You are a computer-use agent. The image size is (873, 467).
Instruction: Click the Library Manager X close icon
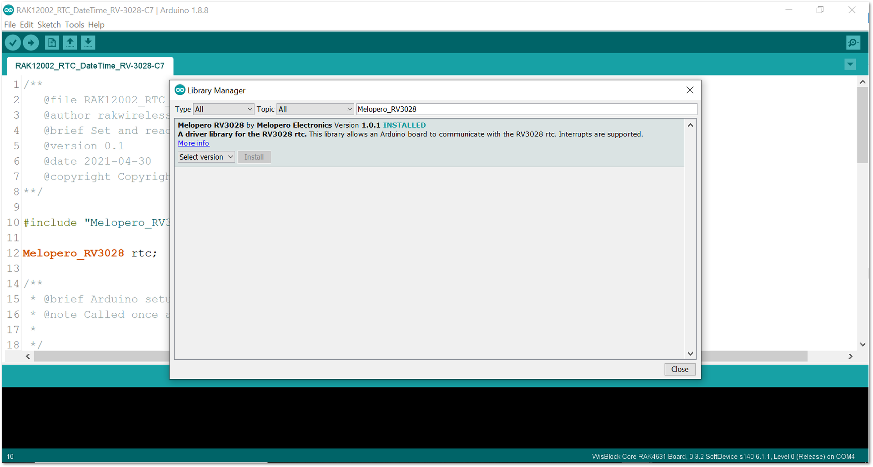click(690, 90)
